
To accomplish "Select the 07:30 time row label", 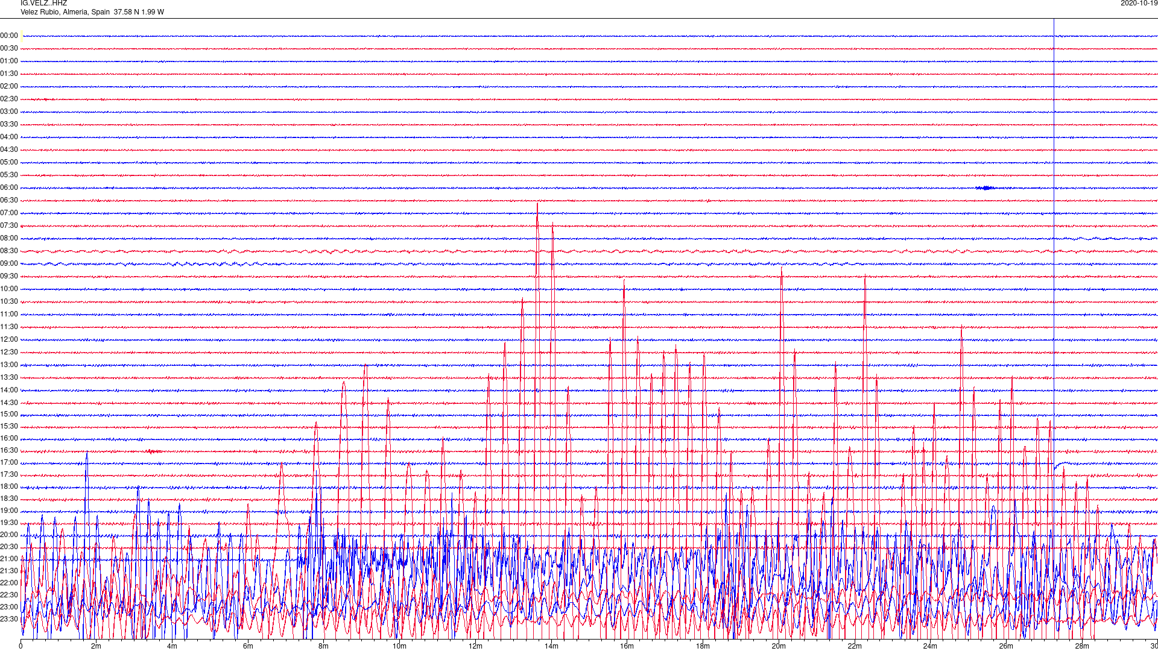I will [x=9, y=225].
